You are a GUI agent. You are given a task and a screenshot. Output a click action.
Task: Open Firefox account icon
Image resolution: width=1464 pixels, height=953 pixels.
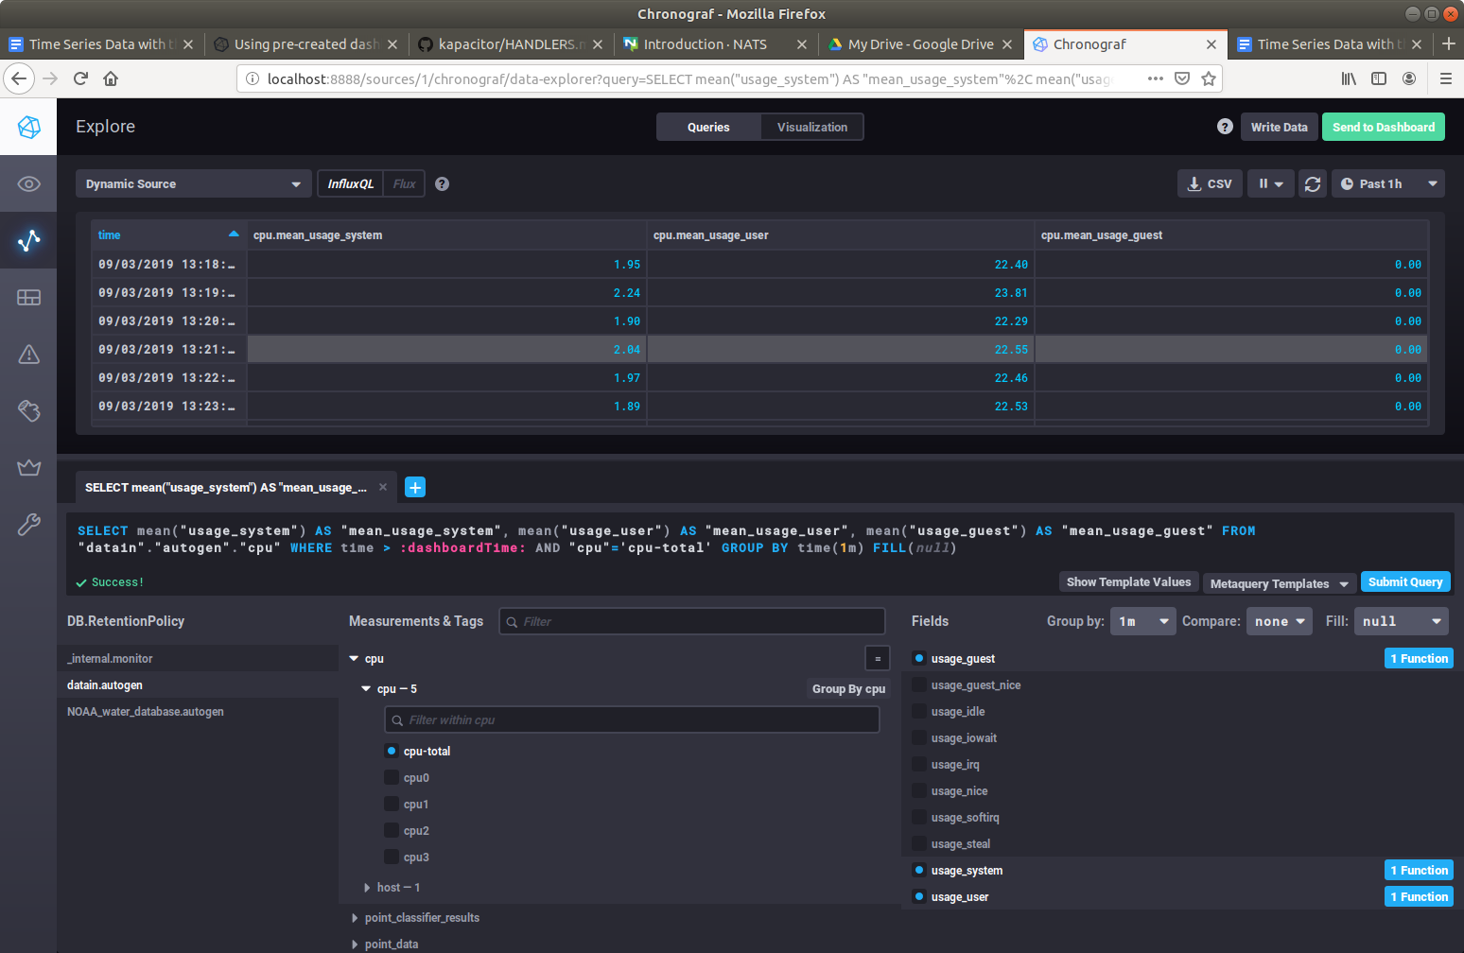1409,78
